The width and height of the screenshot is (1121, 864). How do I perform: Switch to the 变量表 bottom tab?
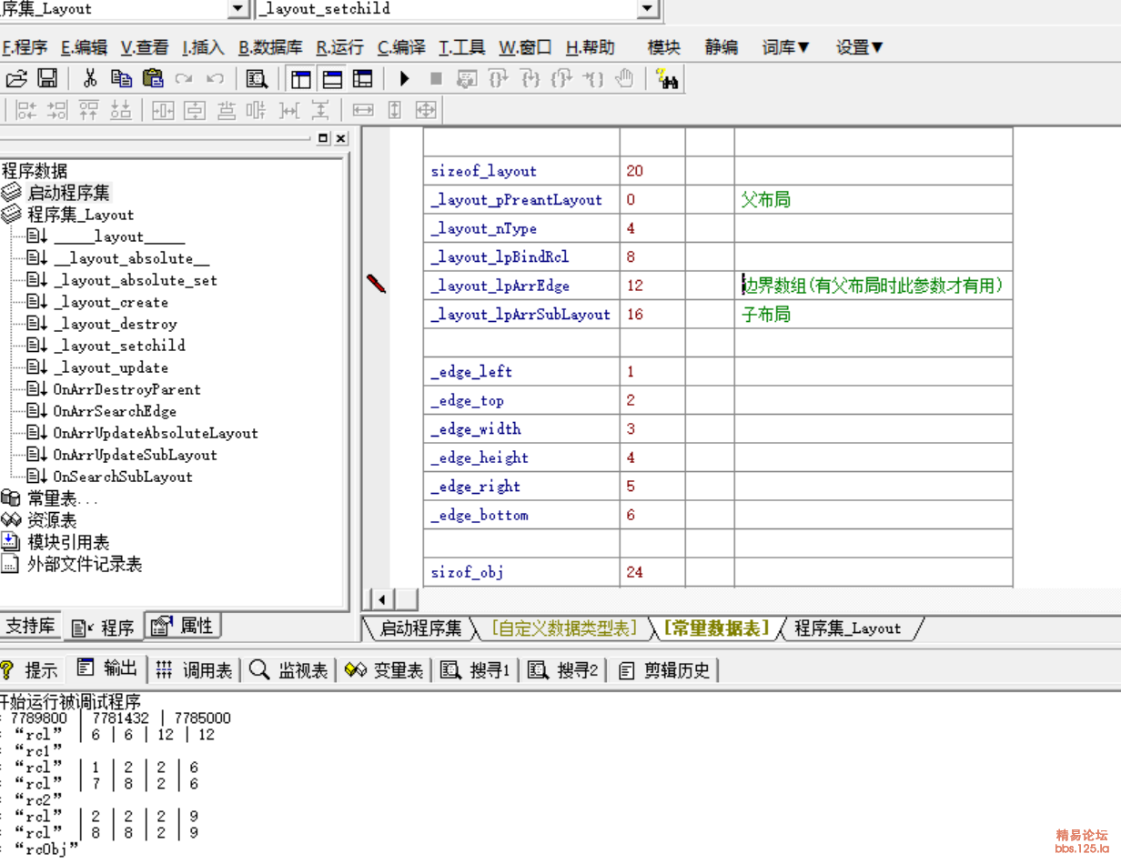383,670
